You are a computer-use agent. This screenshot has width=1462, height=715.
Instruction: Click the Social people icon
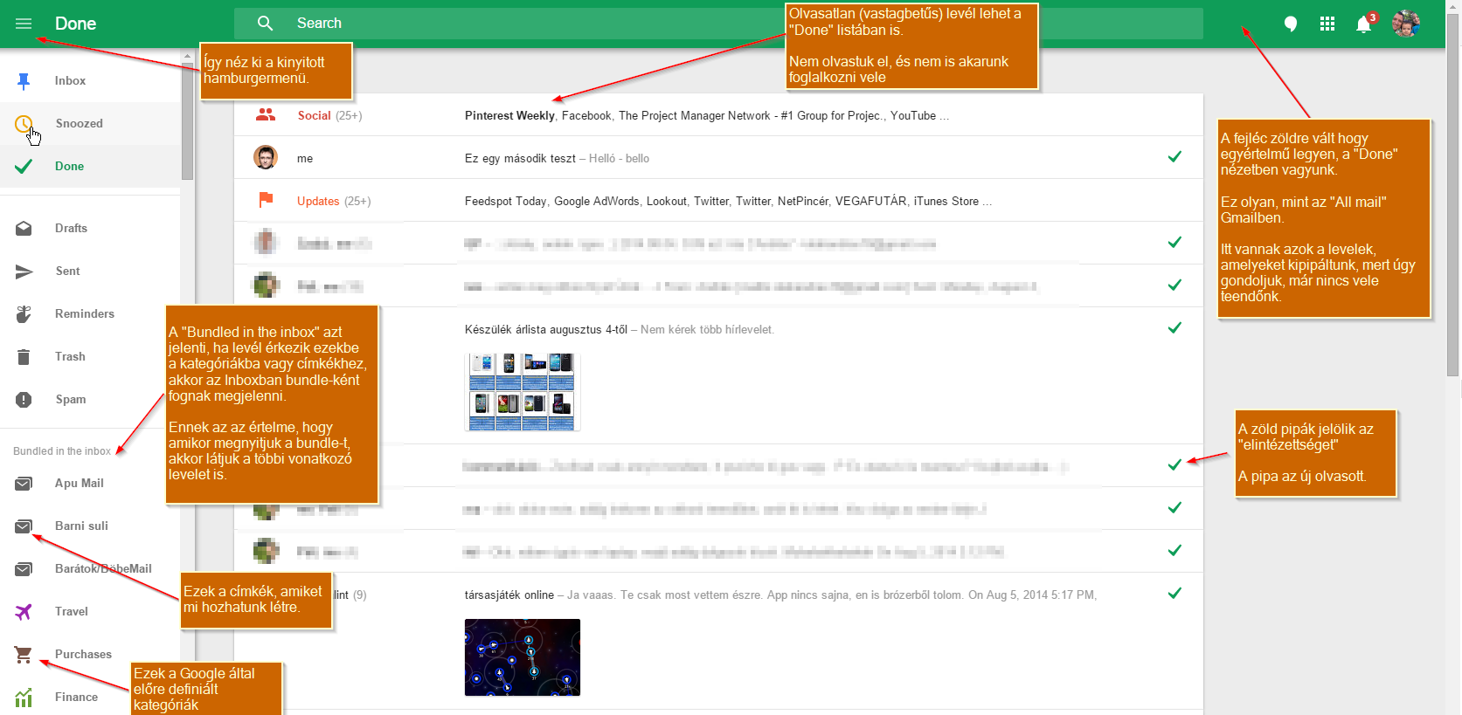[x=266, y=115]
